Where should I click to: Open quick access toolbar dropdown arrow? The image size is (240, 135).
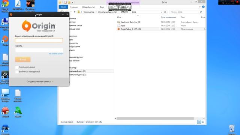click(72, 2)
